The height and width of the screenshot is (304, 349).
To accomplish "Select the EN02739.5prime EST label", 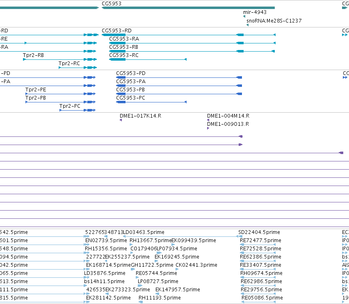I will tap(106, 240).
